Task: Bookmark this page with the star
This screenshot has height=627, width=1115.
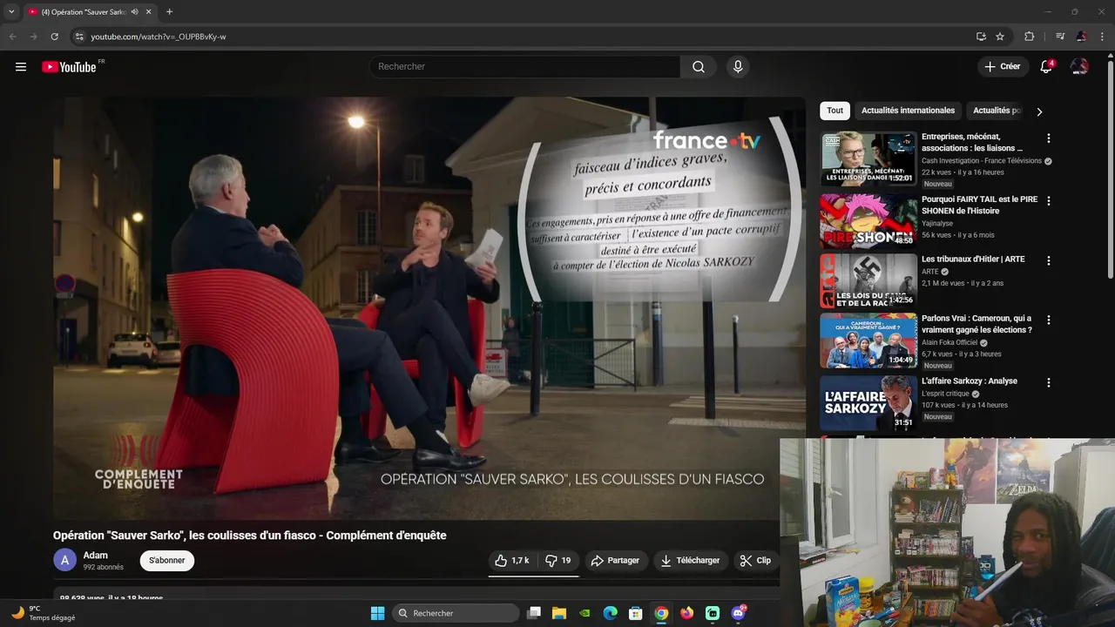Action: click(1000, 37)
